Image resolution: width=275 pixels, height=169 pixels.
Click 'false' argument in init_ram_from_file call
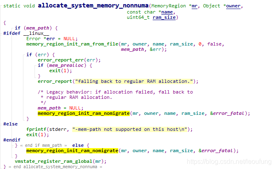pos(214,44)
